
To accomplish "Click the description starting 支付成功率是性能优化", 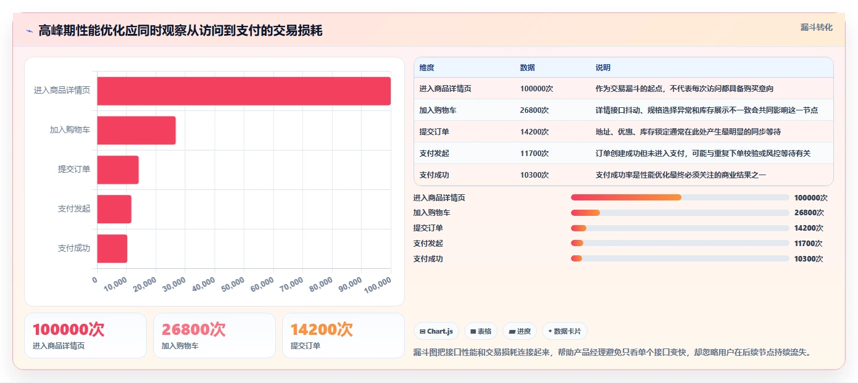I will (681, 175).
